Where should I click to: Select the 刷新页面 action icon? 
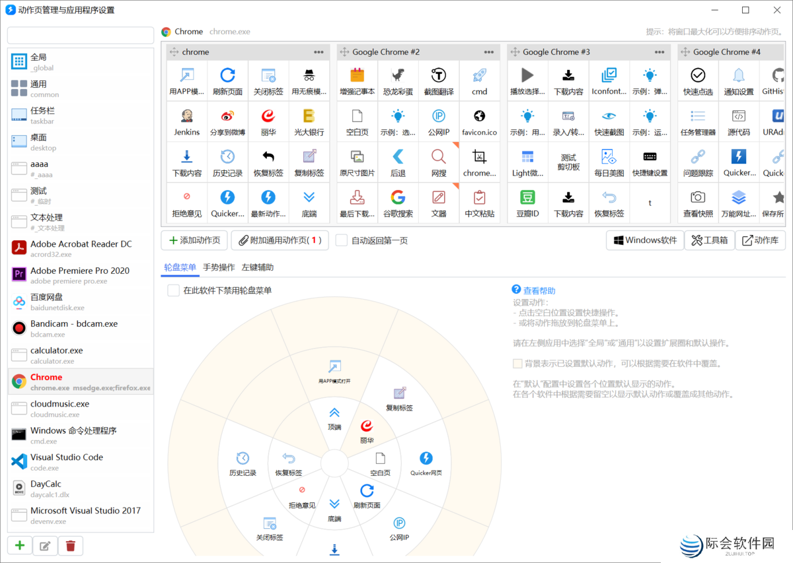tap(227, 81)
